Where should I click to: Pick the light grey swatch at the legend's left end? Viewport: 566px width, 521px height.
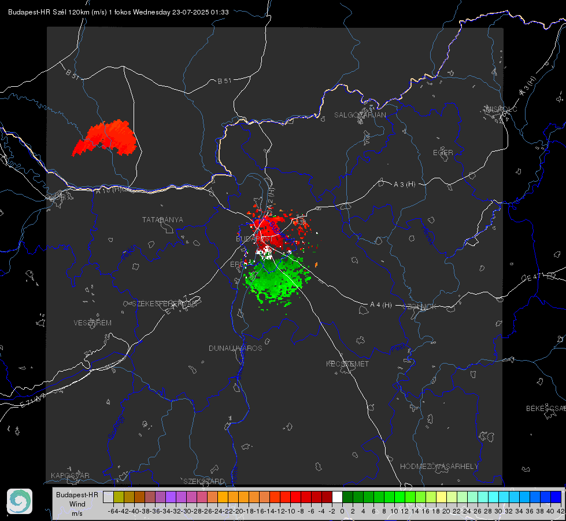coord(108,497)
